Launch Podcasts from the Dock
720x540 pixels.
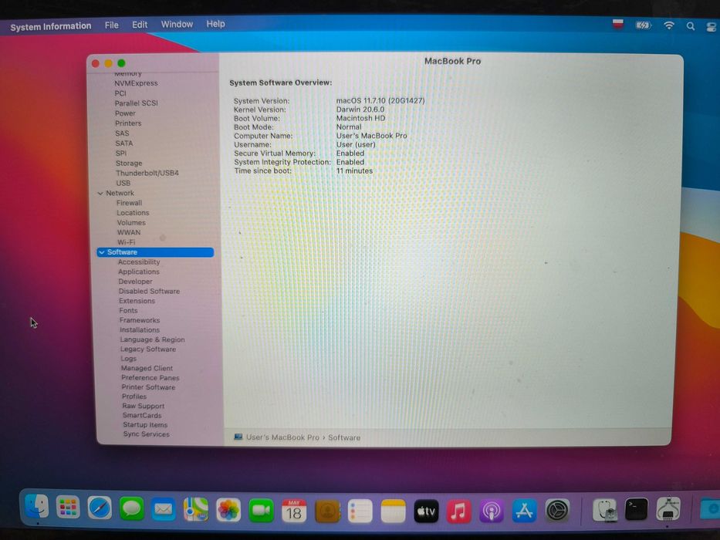[x=492, y=511]
